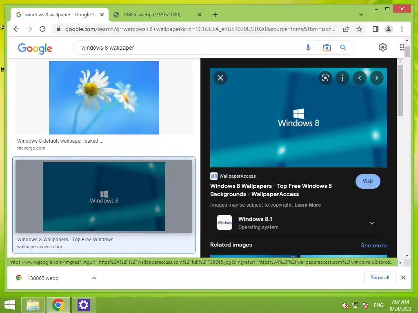Screen dimensions: 418x313
Task: Click the Google logo
Action: point(35,48)
